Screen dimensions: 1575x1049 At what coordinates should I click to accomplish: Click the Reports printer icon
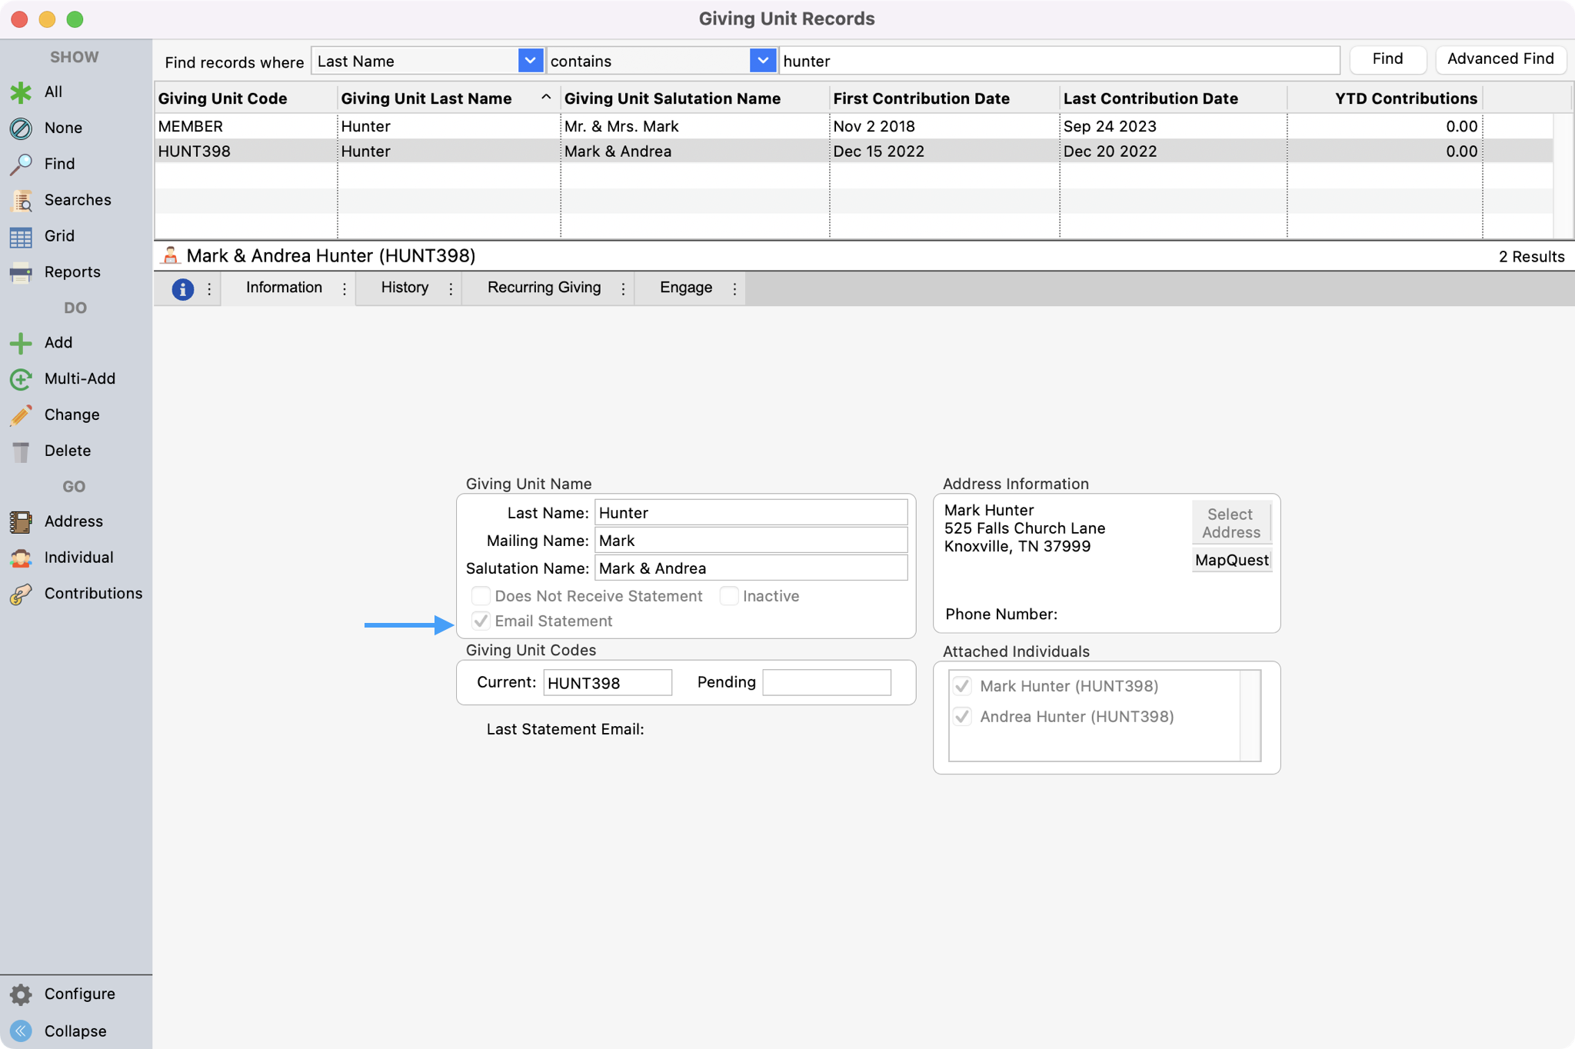pos(21,272)
